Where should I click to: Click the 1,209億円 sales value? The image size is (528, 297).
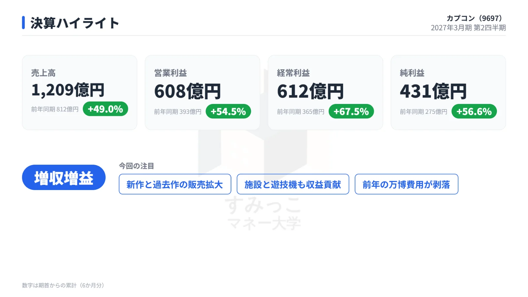pyautogui.click(x=68, y=90)
